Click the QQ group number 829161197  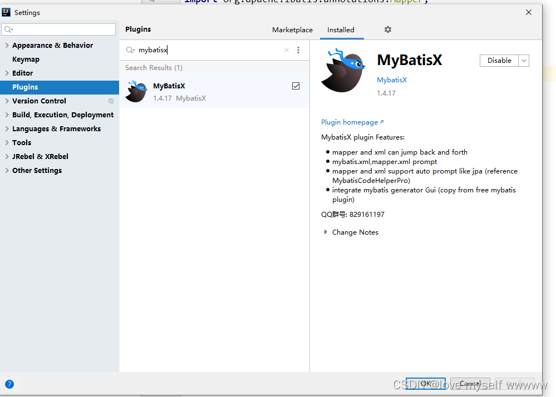pyautogui.click(x=367, y=215)
